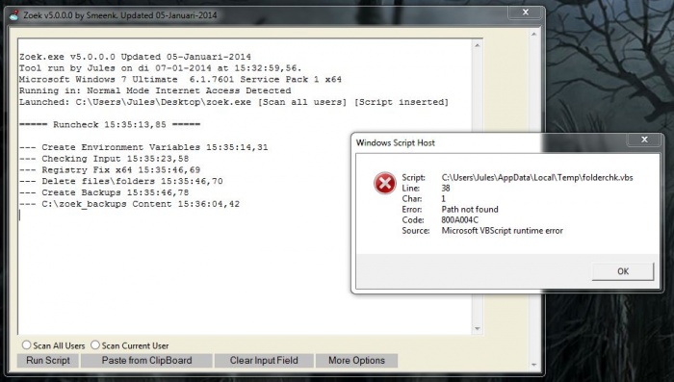The image size is (674, 382).
Task: Click the 'Launched: C:\Users\Jules\Desktop\zoek.exe' line
Action: click(x=234, y=102)
